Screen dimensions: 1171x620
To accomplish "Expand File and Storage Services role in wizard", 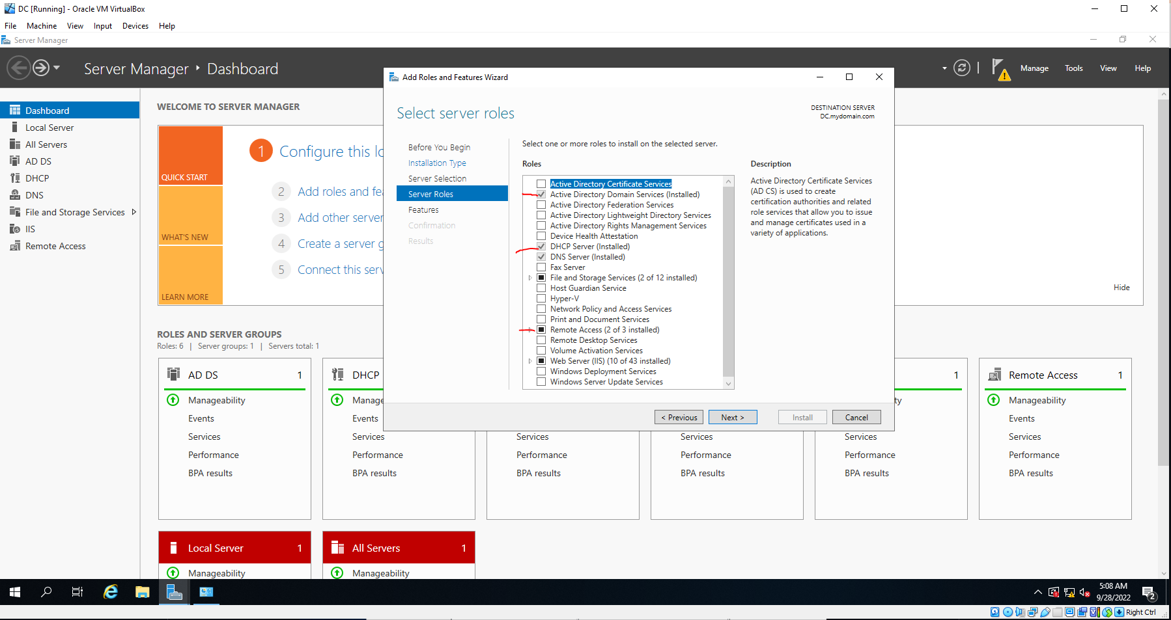I will 530,278.
